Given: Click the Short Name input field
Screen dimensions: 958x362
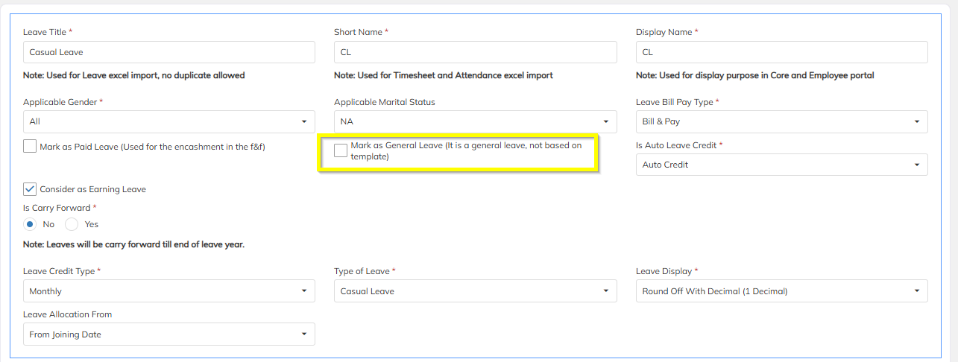Looking at the screenshot, I should (x=475, y=52).
